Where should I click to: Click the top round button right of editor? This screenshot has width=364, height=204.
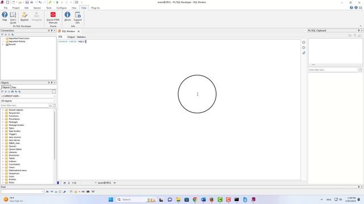[304, 42]
